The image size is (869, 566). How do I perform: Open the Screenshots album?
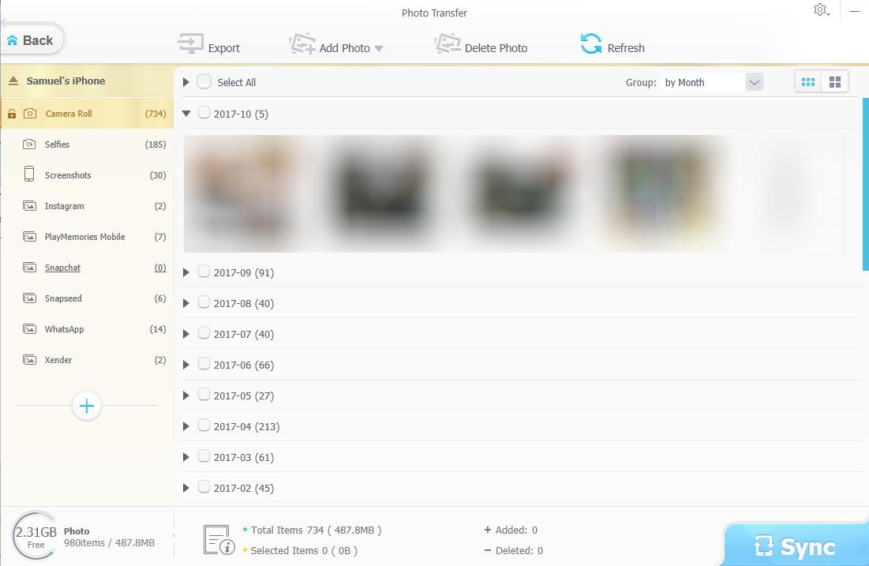click(x=87, y=174)
